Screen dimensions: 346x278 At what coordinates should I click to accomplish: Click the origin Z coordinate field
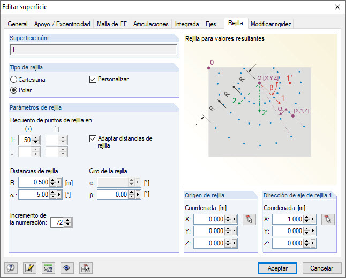click(209, 243)
